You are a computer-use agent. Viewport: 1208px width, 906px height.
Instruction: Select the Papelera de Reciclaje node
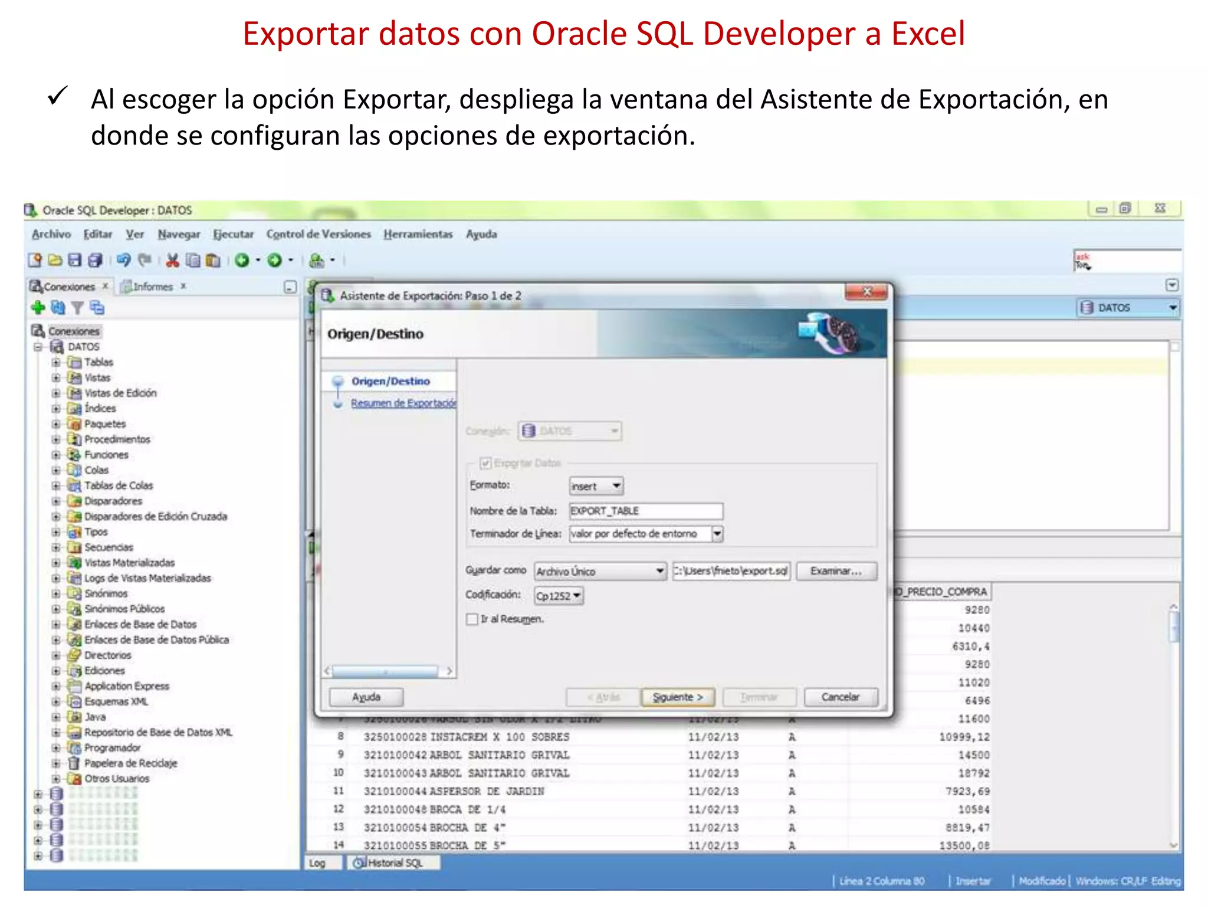[130, 763]
